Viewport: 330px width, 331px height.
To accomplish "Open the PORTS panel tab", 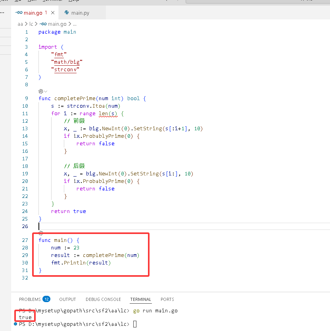I will tap(167, 299).
